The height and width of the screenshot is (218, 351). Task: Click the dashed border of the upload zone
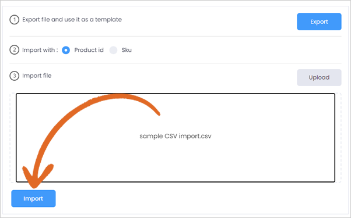[x=10, y=138]
